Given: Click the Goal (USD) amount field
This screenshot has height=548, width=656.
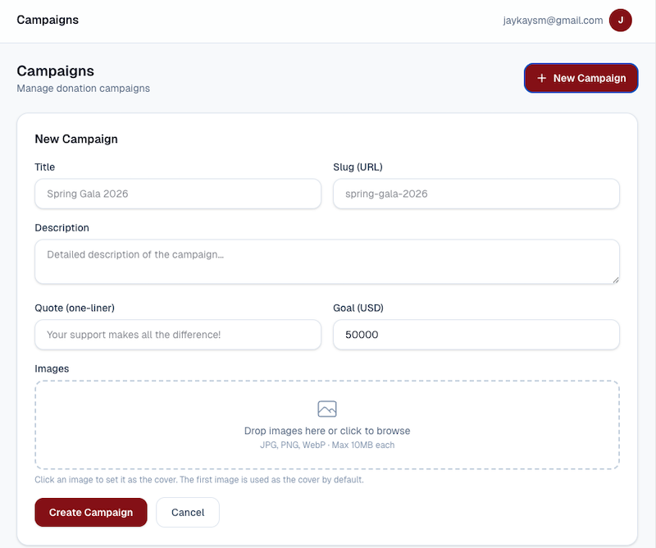Looking at the screenshot, I should 476,335.
